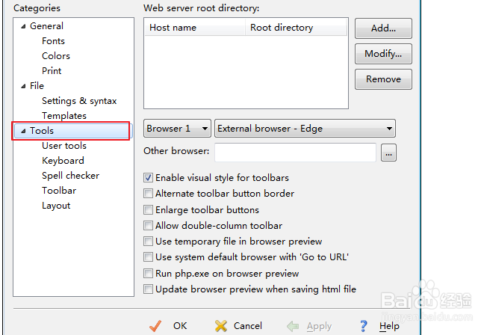Select User tools in categories tree
Image resolution: width=481 pixels, height=335 pixels.
[x=64, y=146]
